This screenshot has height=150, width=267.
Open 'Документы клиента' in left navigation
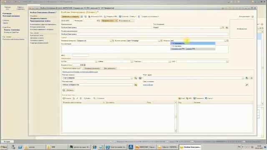[x=38, y=18]
